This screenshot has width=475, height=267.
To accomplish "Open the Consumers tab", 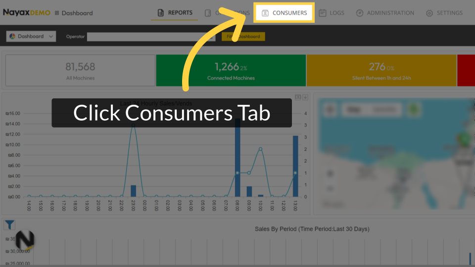I will pyautogui.click(x=284, y=13).
